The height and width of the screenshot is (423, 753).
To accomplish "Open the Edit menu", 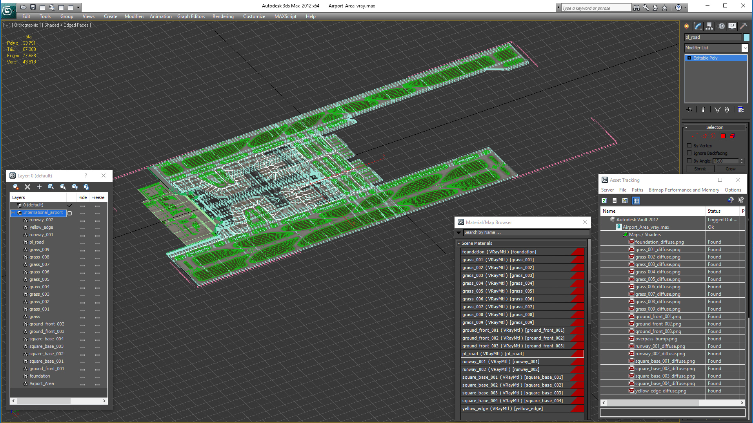I will tap(26, 16).
